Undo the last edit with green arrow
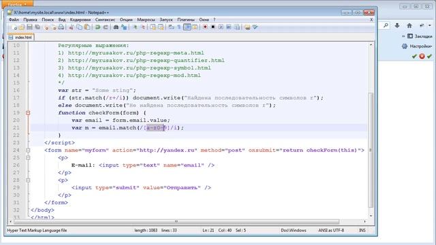The image size is (436, 245). (97, 27)
